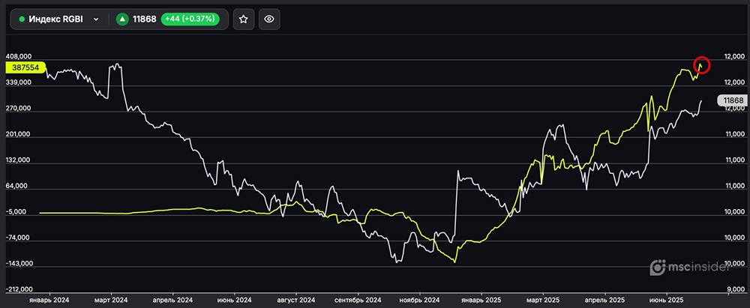Select ноябрь 2024 on the time axis
750x308 pixels.
(x=420, y=301)
